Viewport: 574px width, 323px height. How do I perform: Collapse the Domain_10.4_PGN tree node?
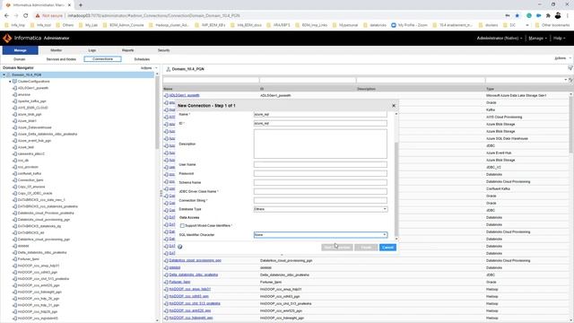4,74
